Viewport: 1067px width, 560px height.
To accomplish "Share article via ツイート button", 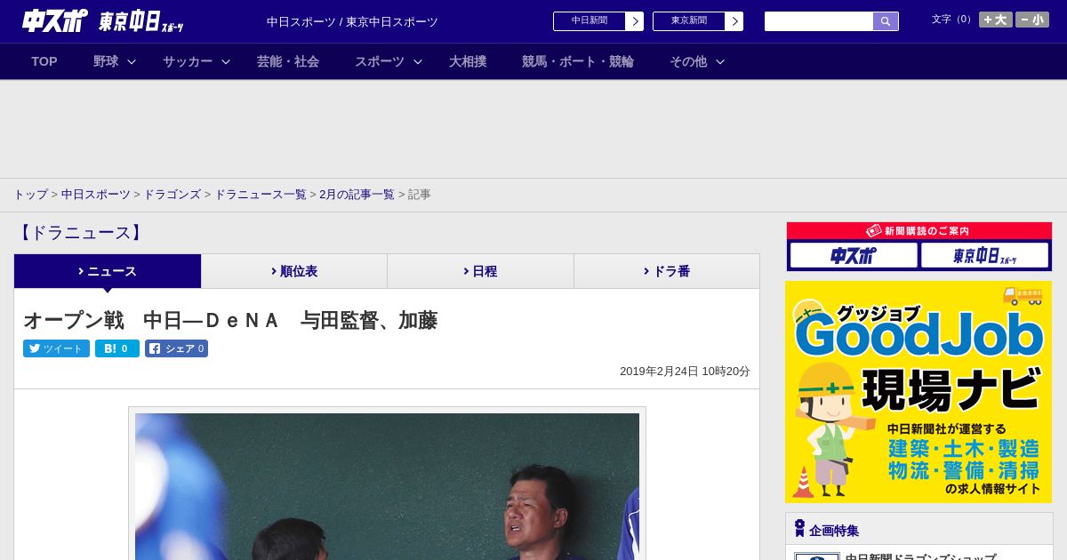I will point(56,348).
